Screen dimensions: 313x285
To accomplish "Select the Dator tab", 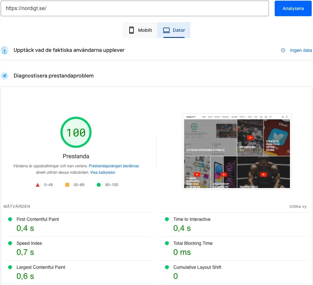I will pos(174,30).
